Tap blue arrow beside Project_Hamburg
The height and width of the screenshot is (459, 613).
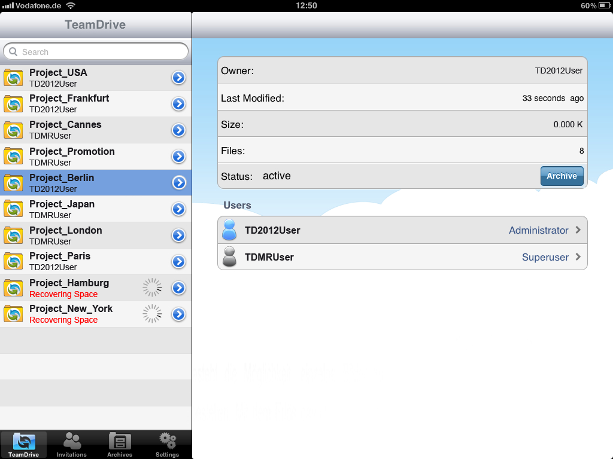click(178, 288)
